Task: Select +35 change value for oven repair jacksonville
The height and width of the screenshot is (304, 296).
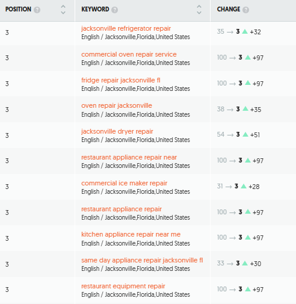Action: pyautogui.click(x=256, y=110)
